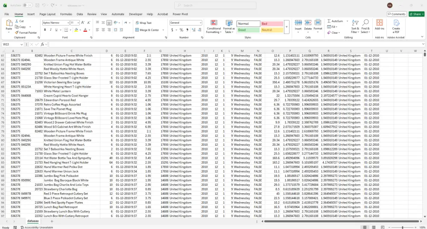This screenshot has width=427, height=229.
Task: Click the Format cells icon
Action: pos(318,23)
